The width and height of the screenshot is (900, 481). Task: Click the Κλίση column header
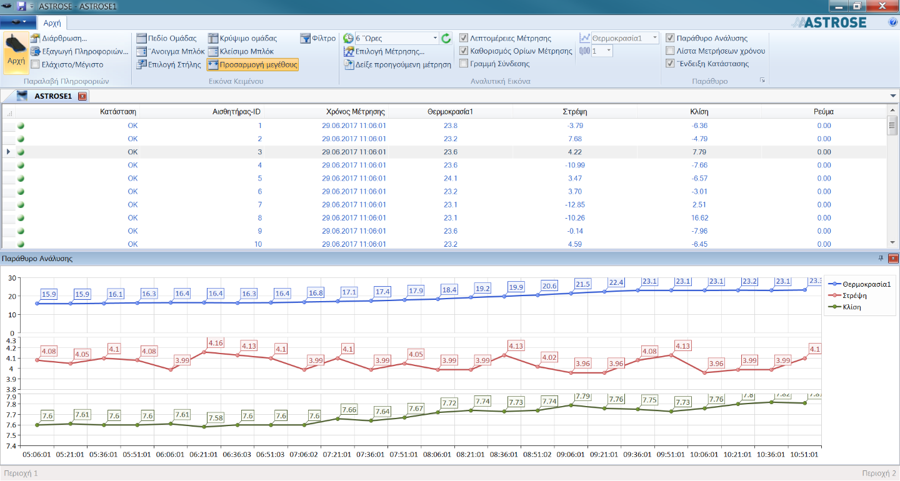pyautogui.click(x=699, y=112)
